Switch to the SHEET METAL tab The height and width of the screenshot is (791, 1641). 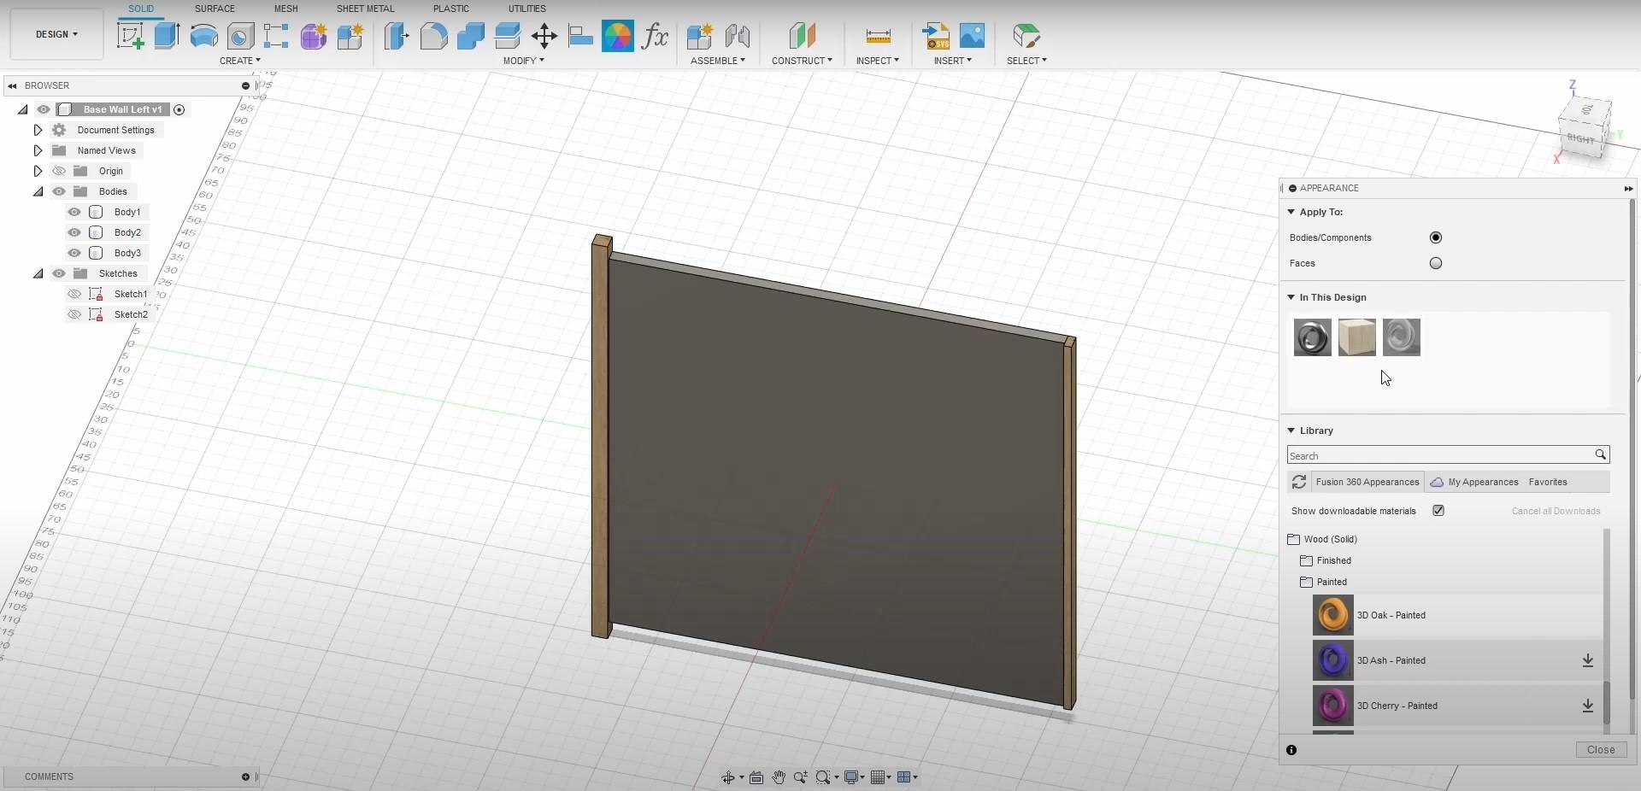coord(365,9)
